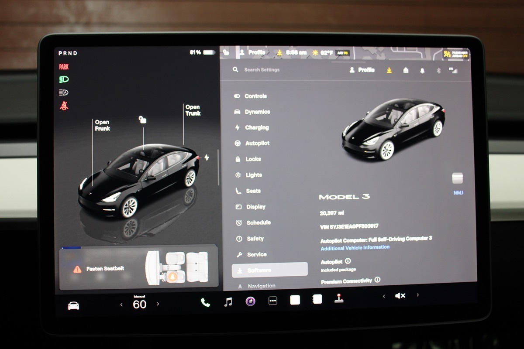The width and height of the screenshot is (524, 349).
Task: Open the HomeLink garage icon
Action: tap(406, 70)
